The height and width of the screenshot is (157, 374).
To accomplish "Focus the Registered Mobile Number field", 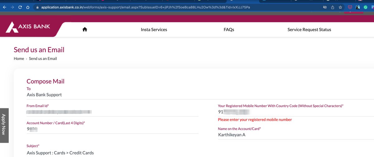I will pyautogui.click(x=296, y=112).
